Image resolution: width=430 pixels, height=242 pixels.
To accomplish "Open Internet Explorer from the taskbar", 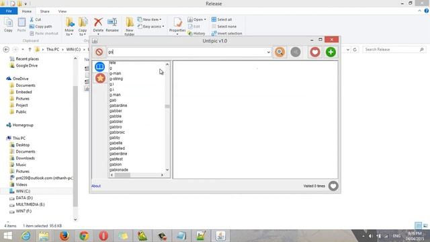I will (x=26, y=236).
